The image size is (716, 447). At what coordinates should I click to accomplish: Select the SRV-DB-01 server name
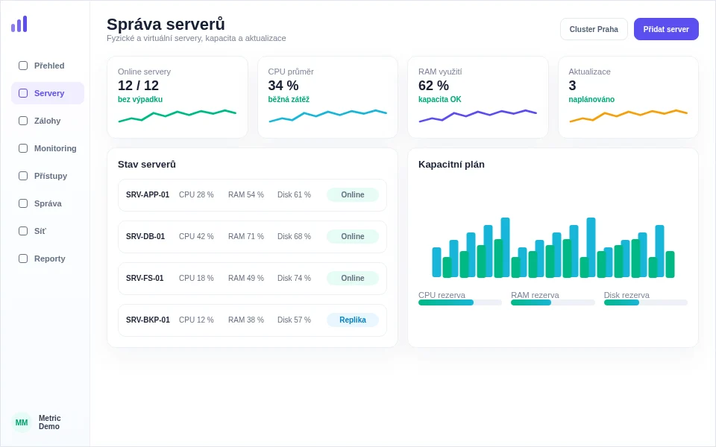(145, 237)
